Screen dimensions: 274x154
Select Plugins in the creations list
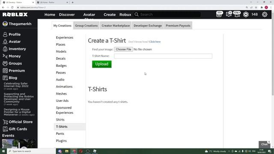coord(61,141)
